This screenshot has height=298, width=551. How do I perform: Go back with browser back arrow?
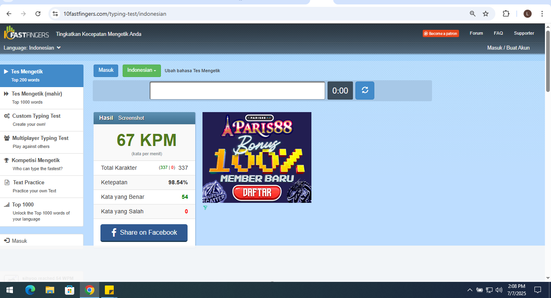(x=9, y=14)
